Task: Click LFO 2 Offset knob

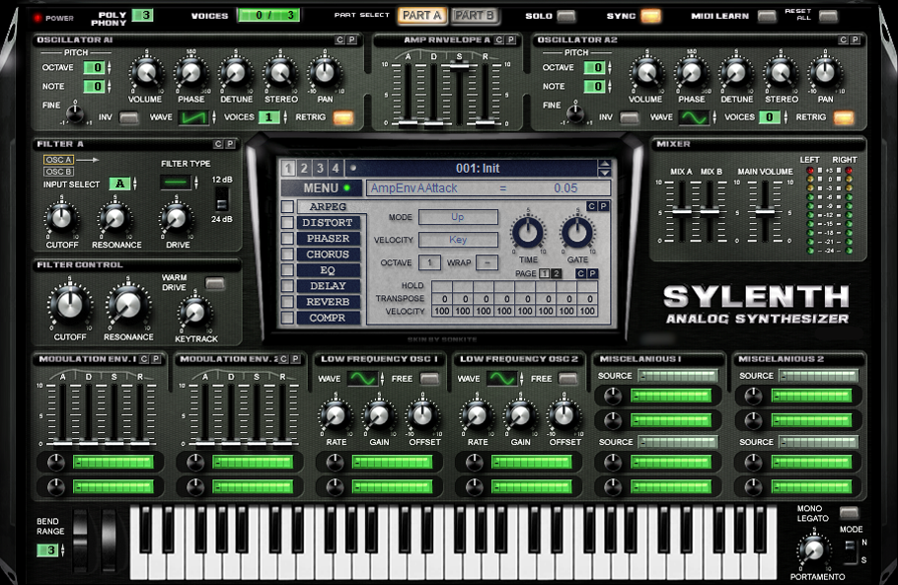Action: tap(563, 416)
